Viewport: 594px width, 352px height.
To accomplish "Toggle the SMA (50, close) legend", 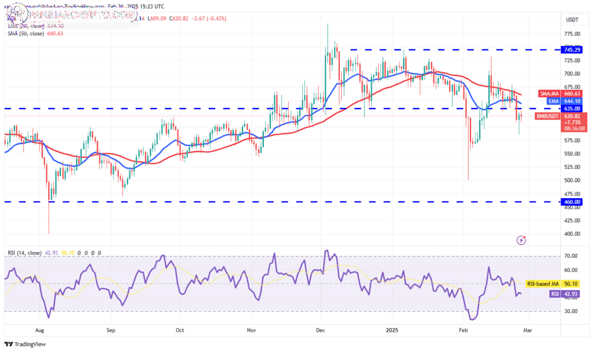I will [35, 33].
